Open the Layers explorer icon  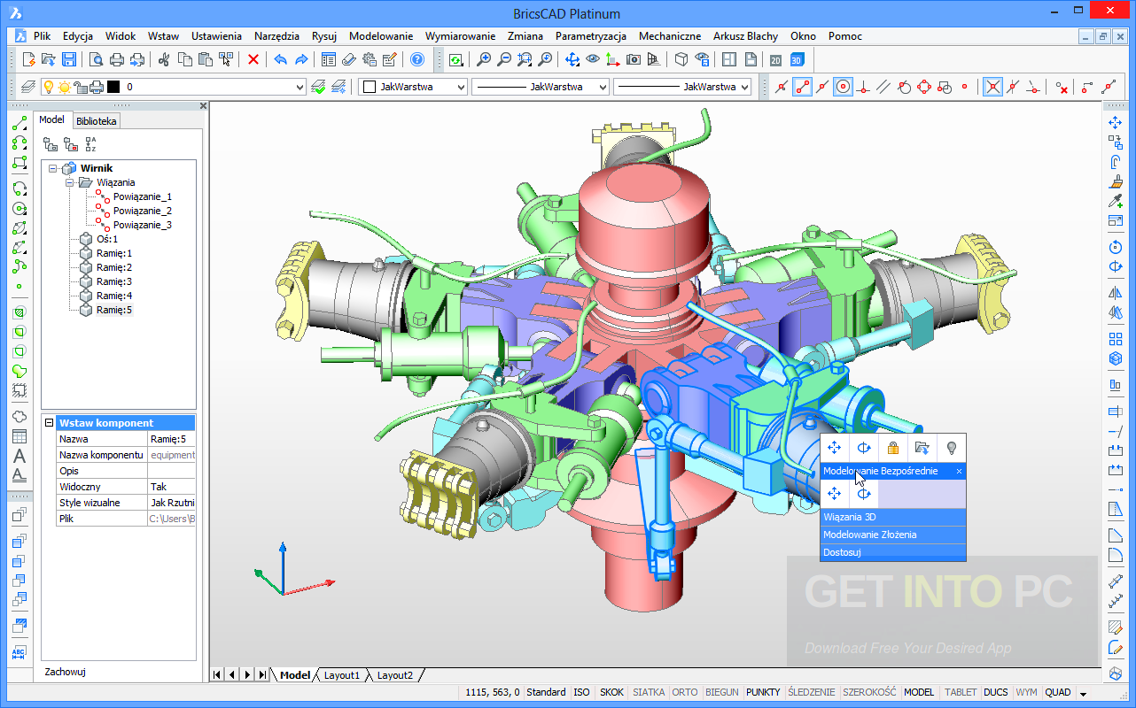[x=28, y=87]
